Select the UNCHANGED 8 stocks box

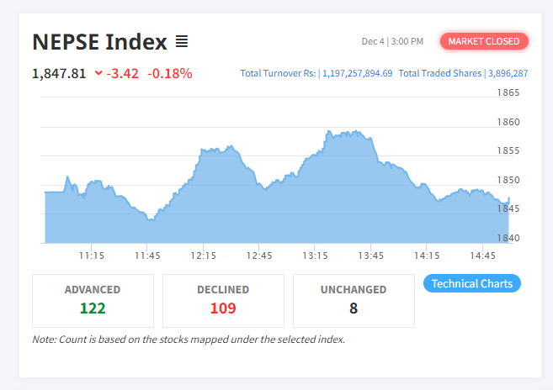click(x=354, y=300)
